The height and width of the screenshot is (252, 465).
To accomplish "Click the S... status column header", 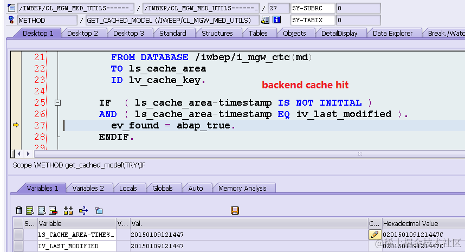I will 30,223.
